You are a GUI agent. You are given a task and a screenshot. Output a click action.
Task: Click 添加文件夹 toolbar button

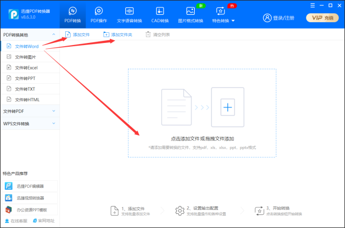pos(118,34)
